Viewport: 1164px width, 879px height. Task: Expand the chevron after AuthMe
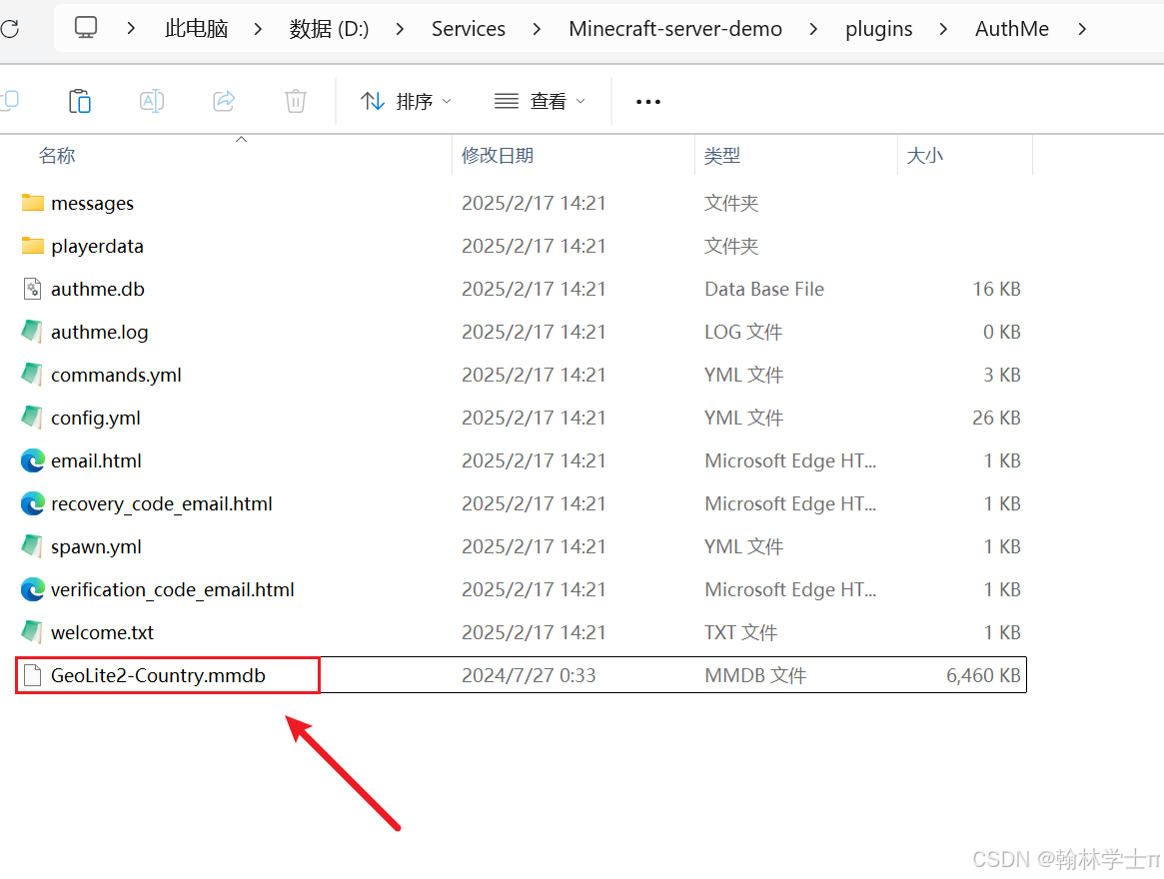[1082, 28]
